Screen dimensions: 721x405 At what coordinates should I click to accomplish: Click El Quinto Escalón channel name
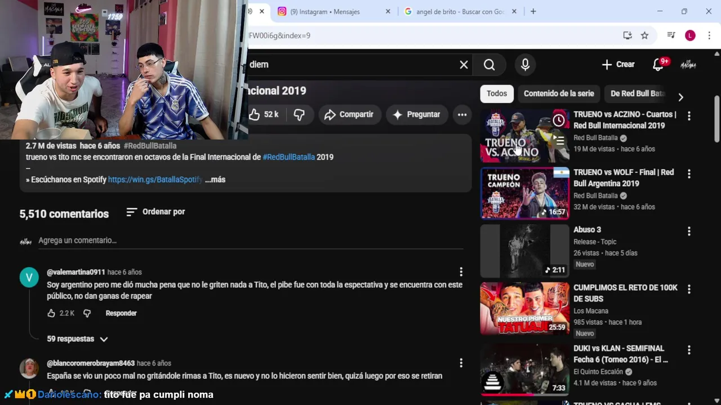598,372
